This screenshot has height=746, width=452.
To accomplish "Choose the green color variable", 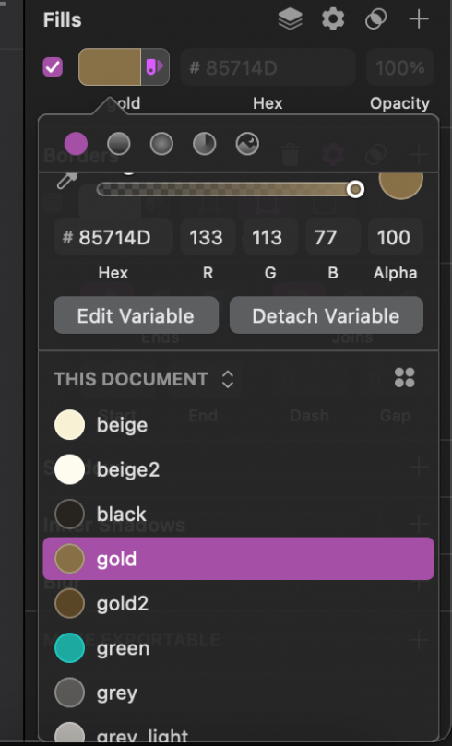I will [238, 648].
